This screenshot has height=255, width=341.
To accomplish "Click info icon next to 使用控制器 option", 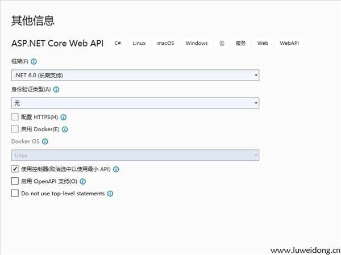I will (116, 169).
